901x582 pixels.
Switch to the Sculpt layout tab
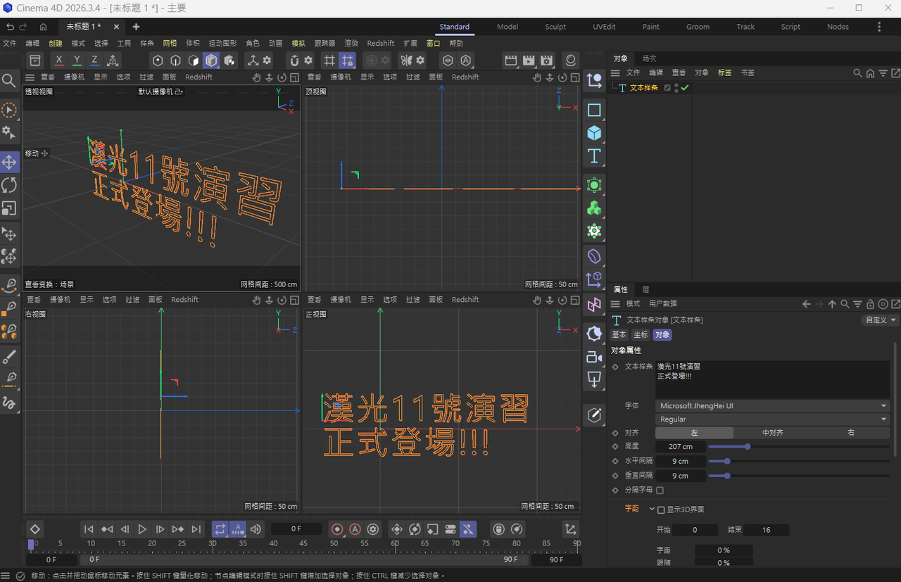click(555, 27)
